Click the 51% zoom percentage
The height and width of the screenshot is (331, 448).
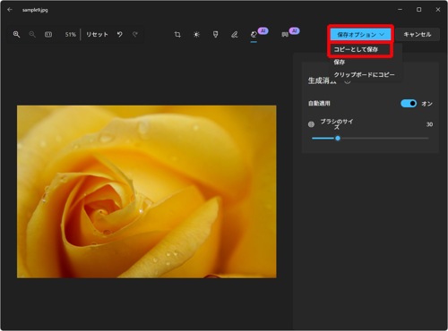[x=71, y=35]
